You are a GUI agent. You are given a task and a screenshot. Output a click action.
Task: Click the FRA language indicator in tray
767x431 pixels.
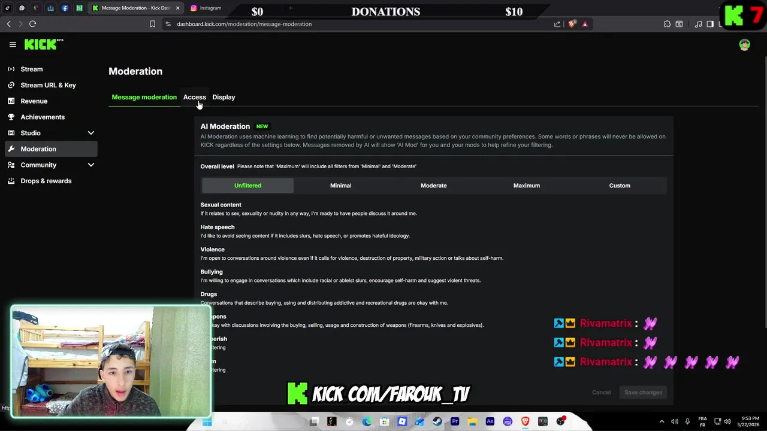[x=702, y=421]
